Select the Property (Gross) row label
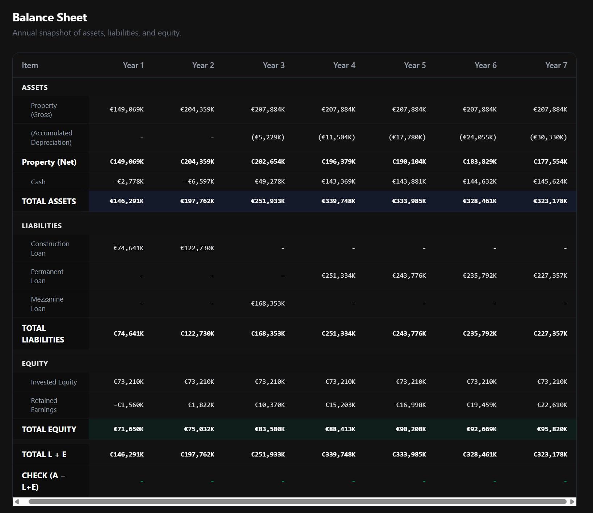This screenshot has width=593, height=513. click(43, 110)
